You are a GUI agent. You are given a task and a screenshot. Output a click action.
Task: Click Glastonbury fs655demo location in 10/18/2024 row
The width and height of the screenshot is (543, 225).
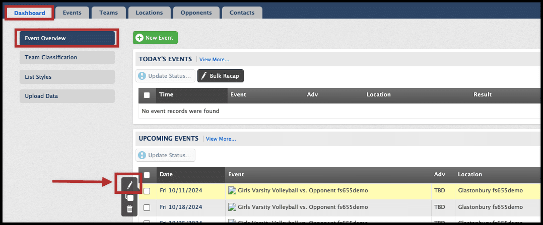[x=491, y=207]
